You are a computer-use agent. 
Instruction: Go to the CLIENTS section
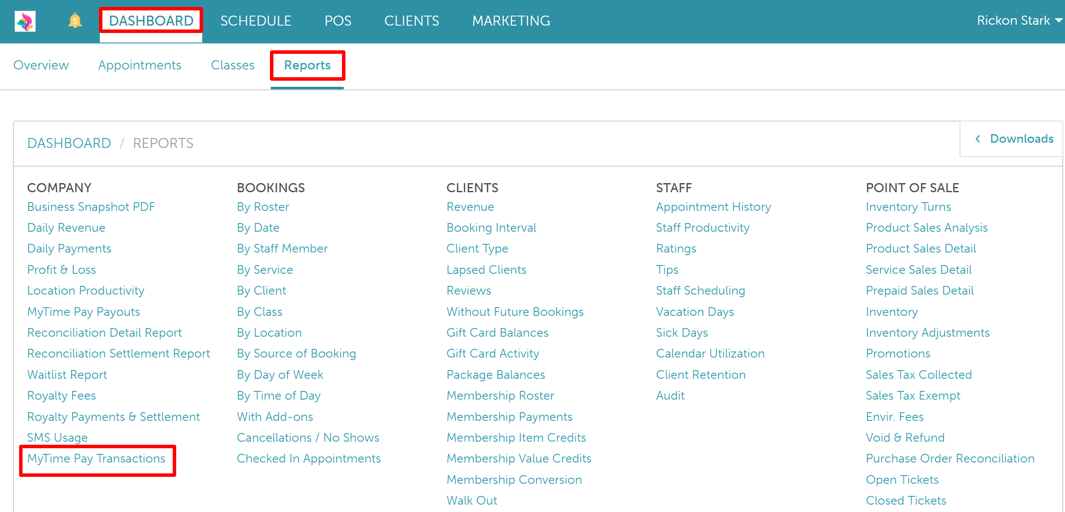[x=411, y=21]
